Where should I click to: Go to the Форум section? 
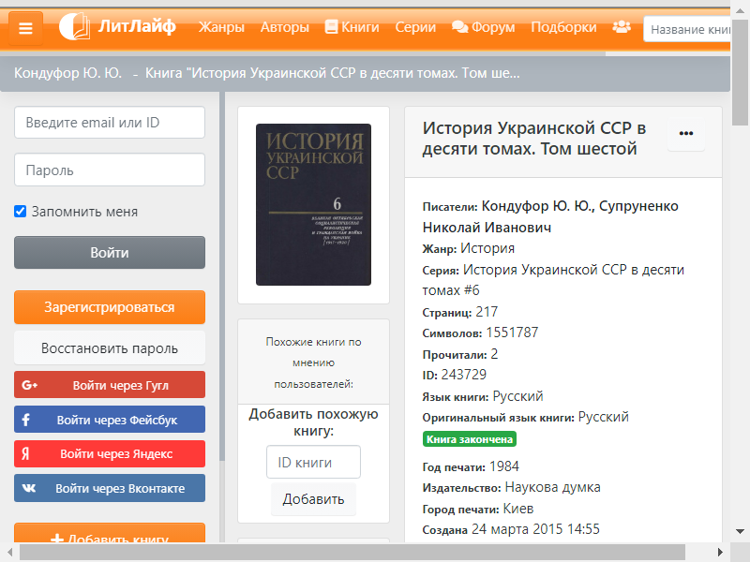[484, 27]
